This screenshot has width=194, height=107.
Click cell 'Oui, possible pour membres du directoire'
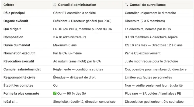pos(155,69)
